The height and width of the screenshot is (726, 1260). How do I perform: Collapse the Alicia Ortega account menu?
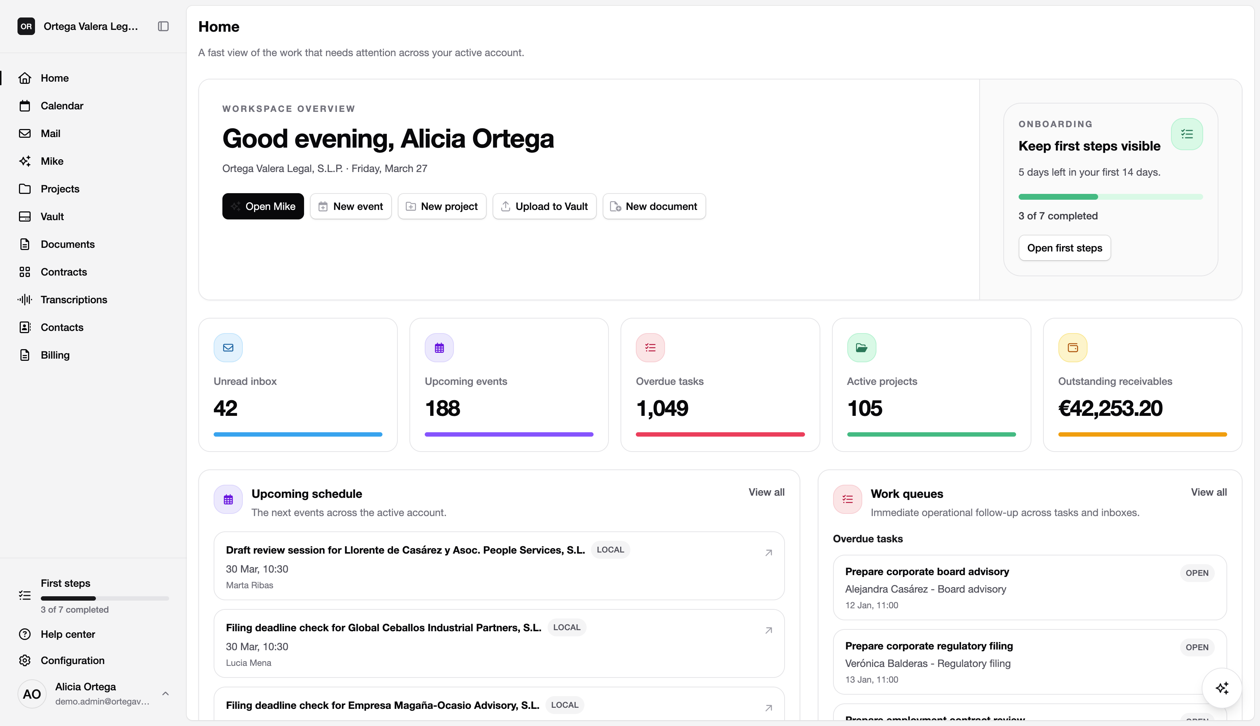tap(165, 693)
